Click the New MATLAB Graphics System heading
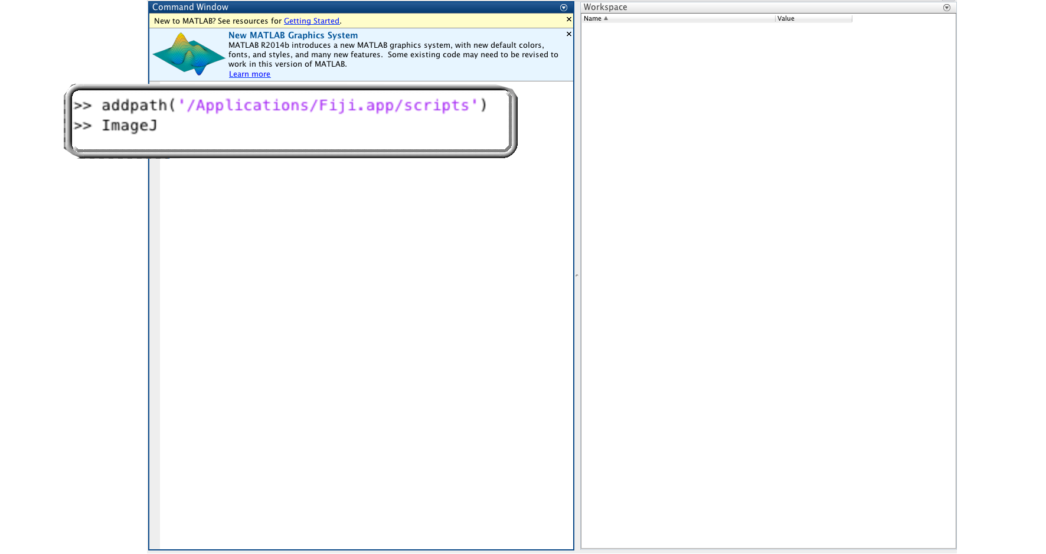This screenshot has width=1046, height=554. coord(293,35)
